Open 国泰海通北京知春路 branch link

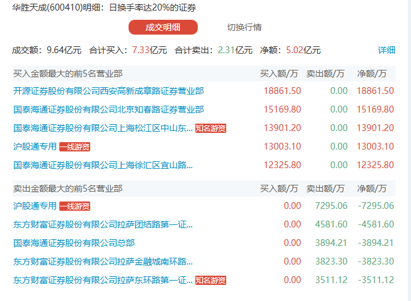pyautogui.click(x=108, y=109)
